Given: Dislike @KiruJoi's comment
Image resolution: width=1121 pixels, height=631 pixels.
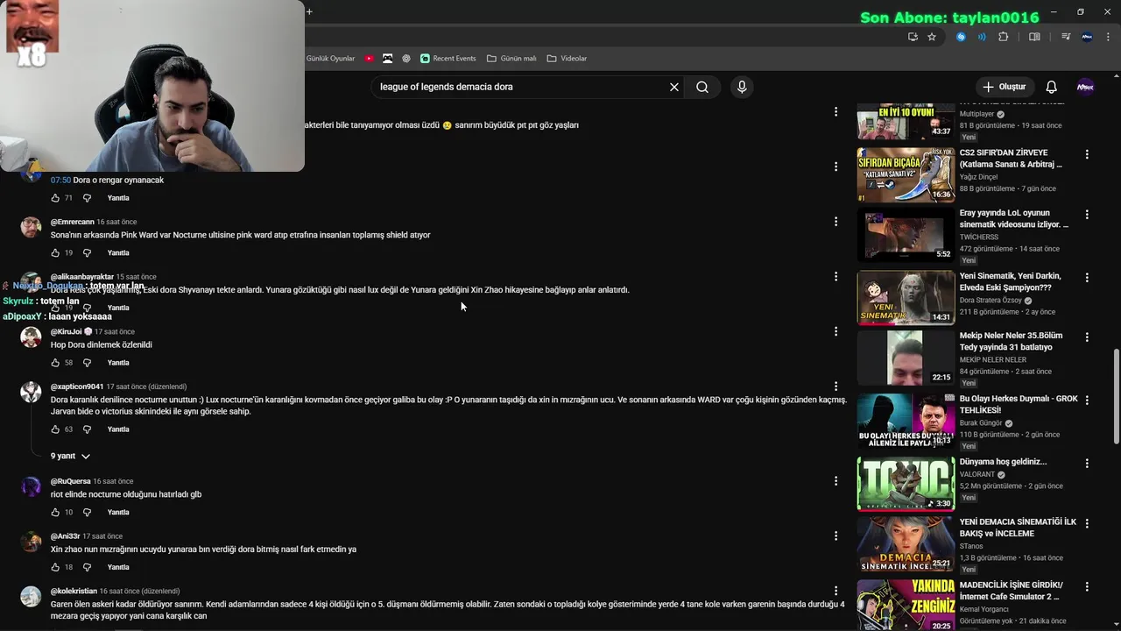Looking at the screenshot, I should 87,363.
